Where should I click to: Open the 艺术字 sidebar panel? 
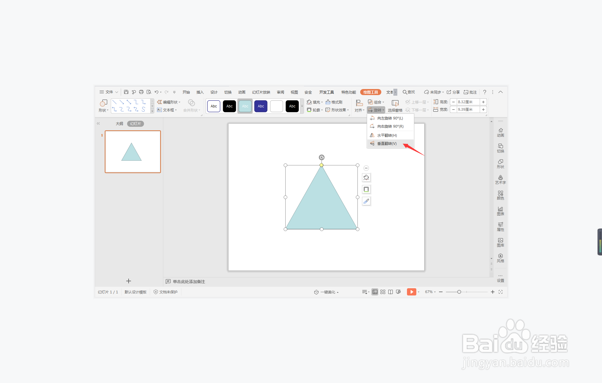pos(501,180)
